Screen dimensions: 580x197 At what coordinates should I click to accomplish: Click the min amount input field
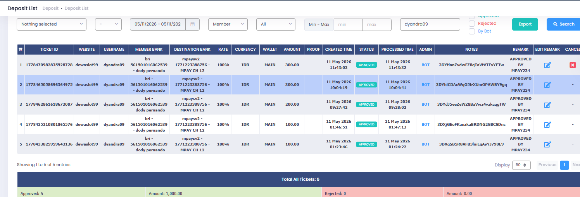click(348, 24)
